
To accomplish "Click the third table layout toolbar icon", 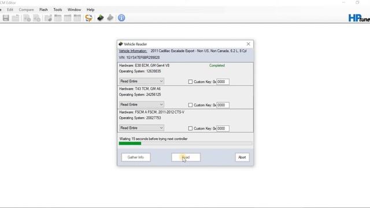I will point(77,18).
